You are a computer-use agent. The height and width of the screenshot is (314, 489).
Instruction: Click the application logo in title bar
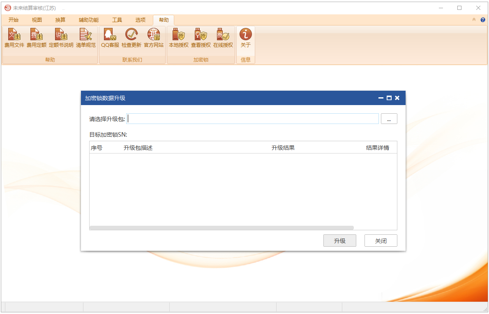coord(7,8)
